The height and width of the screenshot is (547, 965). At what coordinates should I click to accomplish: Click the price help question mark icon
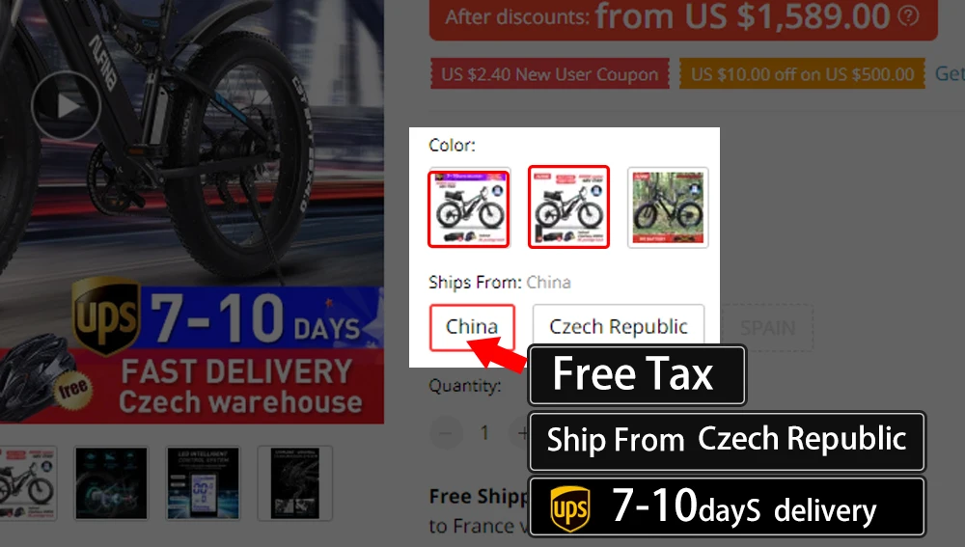click(908, 15)
